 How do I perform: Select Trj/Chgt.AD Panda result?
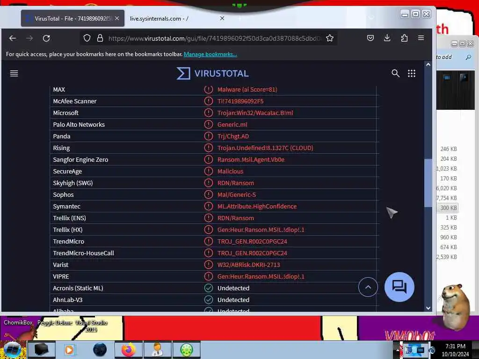(x=233, y=136)
